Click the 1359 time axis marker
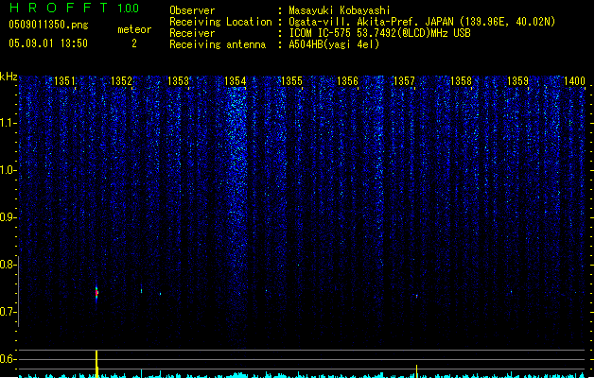The image size is (595, 378). (517, 80)
